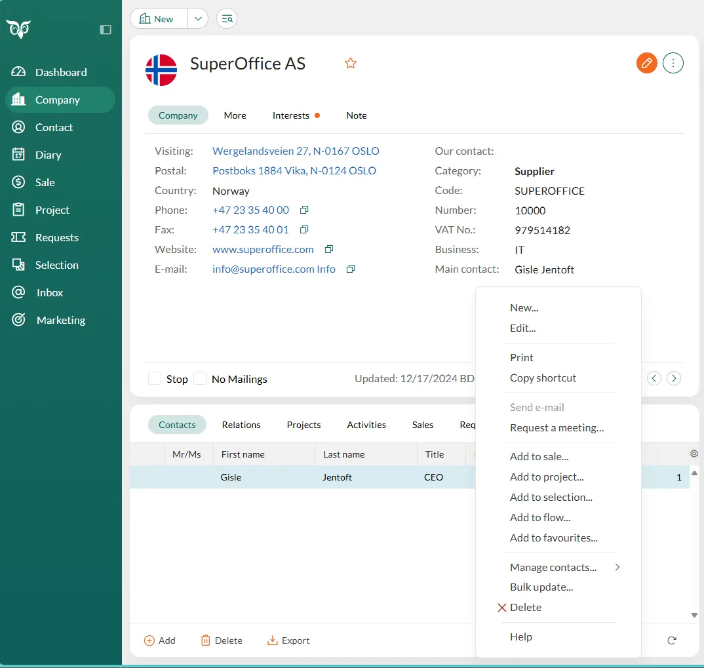Open the Relations tab

pyautogui.click(x=241, y=425)
